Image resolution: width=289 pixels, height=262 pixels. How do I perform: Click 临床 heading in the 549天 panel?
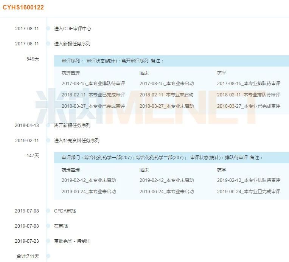144,73
